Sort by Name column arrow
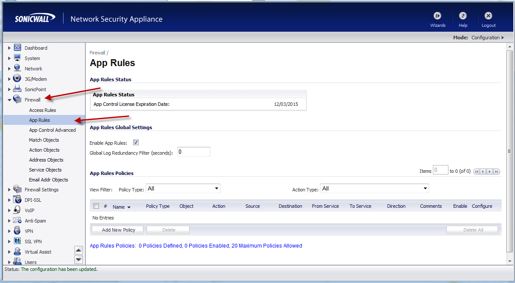This screenshot has height=283, width=515. coord(129,207)
